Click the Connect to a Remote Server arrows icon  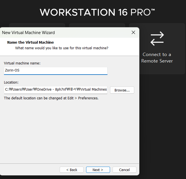coord(157,39)
